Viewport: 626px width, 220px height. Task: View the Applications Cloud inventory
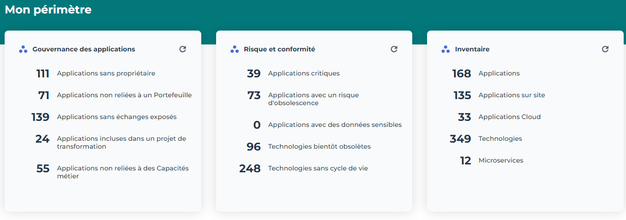coord(509,117)
